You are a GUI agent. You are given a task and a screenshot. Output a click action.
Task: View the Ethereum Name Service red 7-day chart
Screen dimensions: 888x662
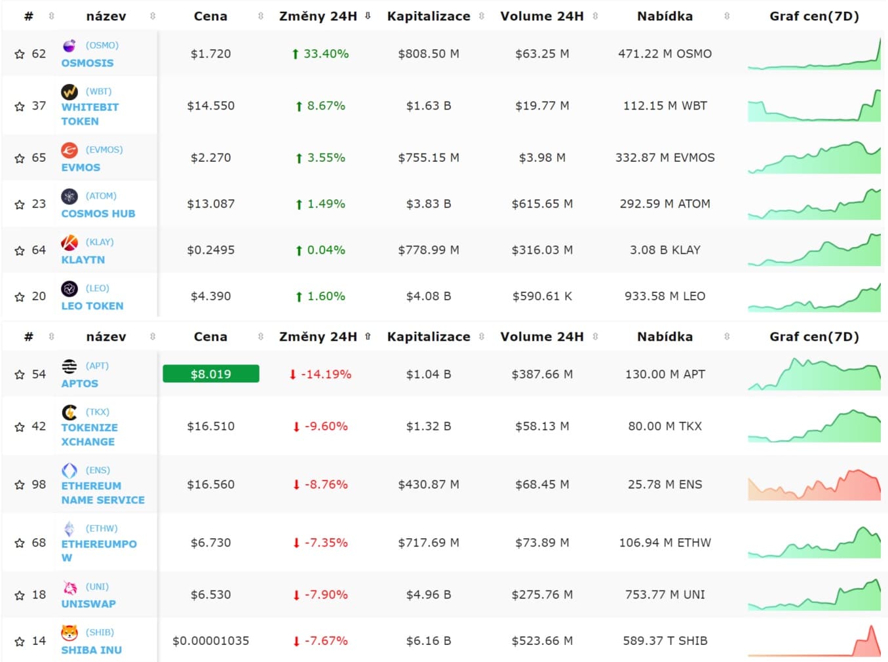tap(814, 484)
